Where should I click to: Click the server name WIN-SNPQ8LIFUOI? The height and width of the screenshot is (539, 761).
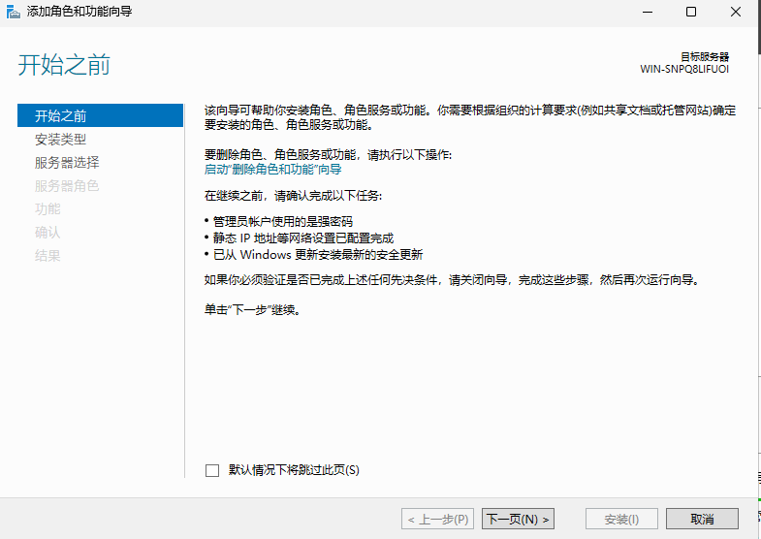point(684,69)
